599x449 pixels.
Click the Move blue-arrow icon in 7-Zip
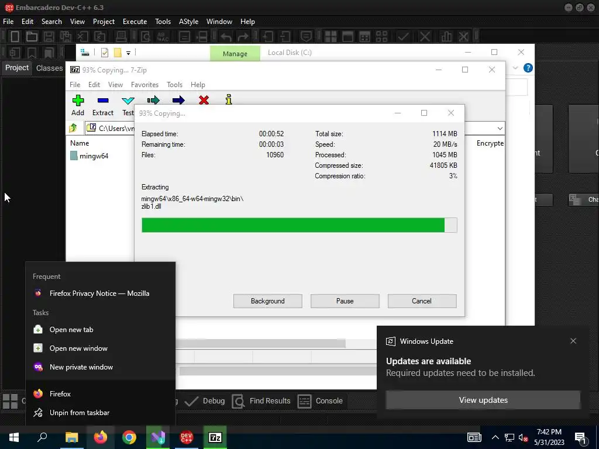point(178,101)
